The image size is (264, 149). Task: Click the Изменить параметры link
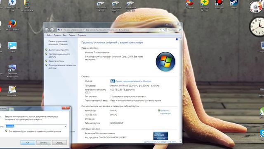(165, 112)
